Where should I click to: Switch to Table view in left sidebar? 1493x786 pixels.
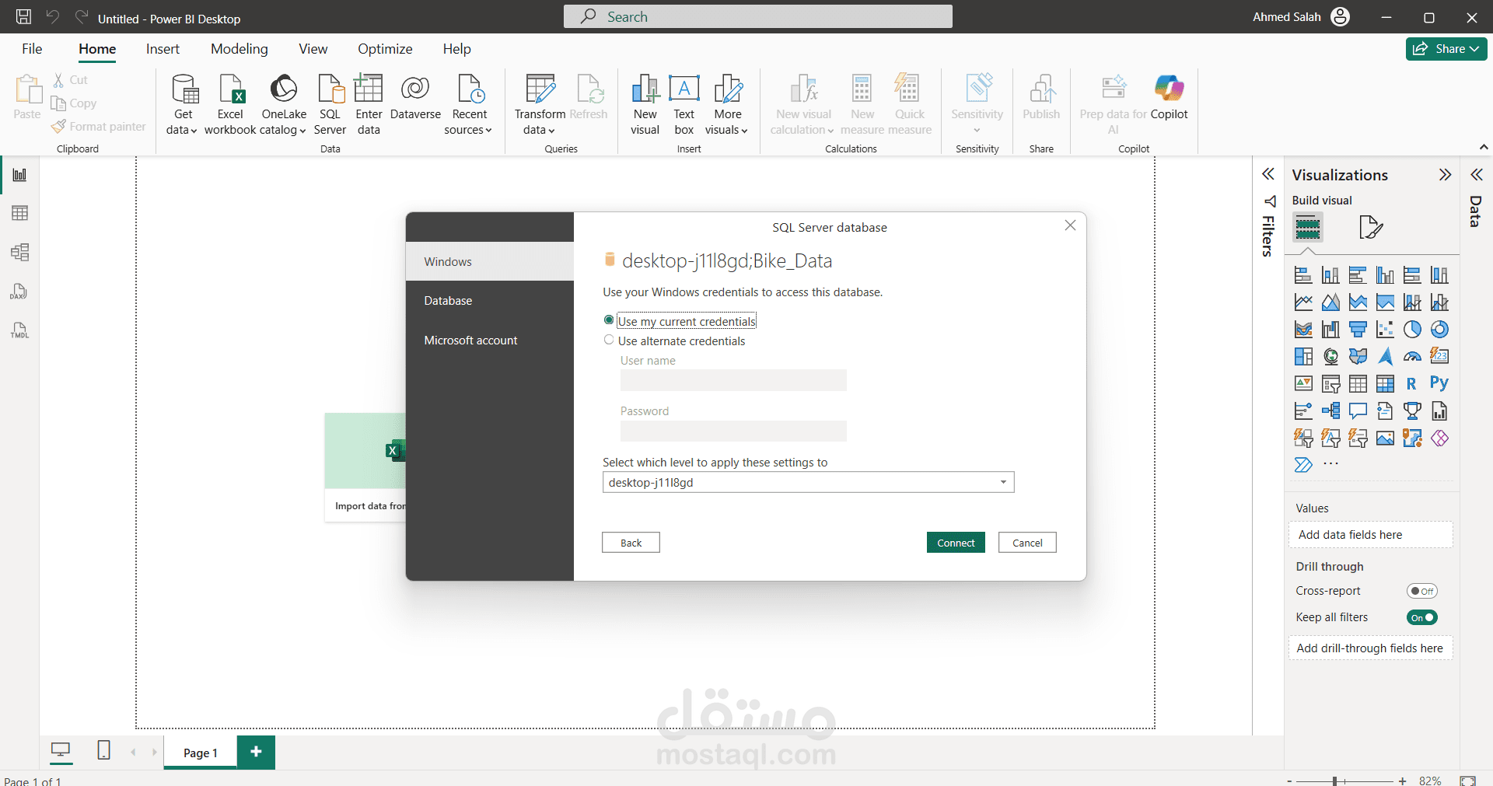(20, 213)
